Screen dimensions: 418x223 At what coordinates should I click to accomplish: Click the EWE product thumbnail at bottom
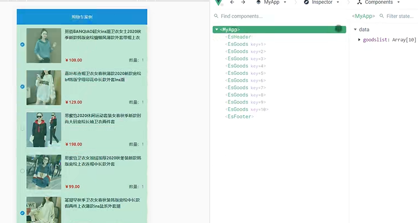[44, 210]
